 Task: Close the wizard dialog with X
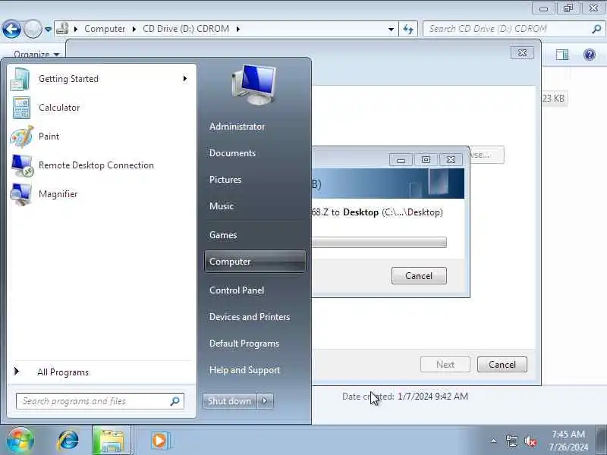click(522, 53)
